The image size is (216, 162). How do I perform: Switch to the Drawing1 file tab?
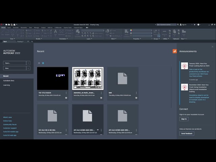click(21, 42)
